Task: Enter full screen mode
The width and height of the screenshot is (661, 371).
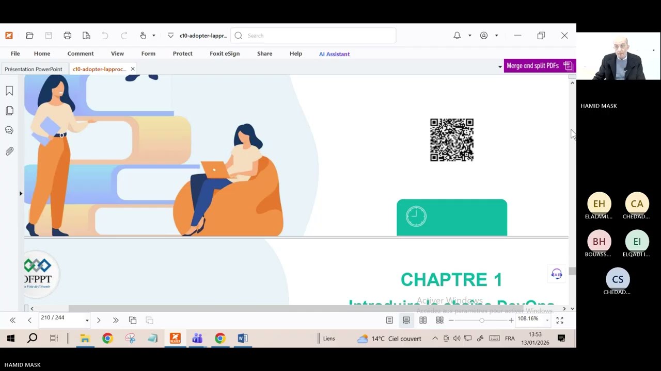Action: 560,320
